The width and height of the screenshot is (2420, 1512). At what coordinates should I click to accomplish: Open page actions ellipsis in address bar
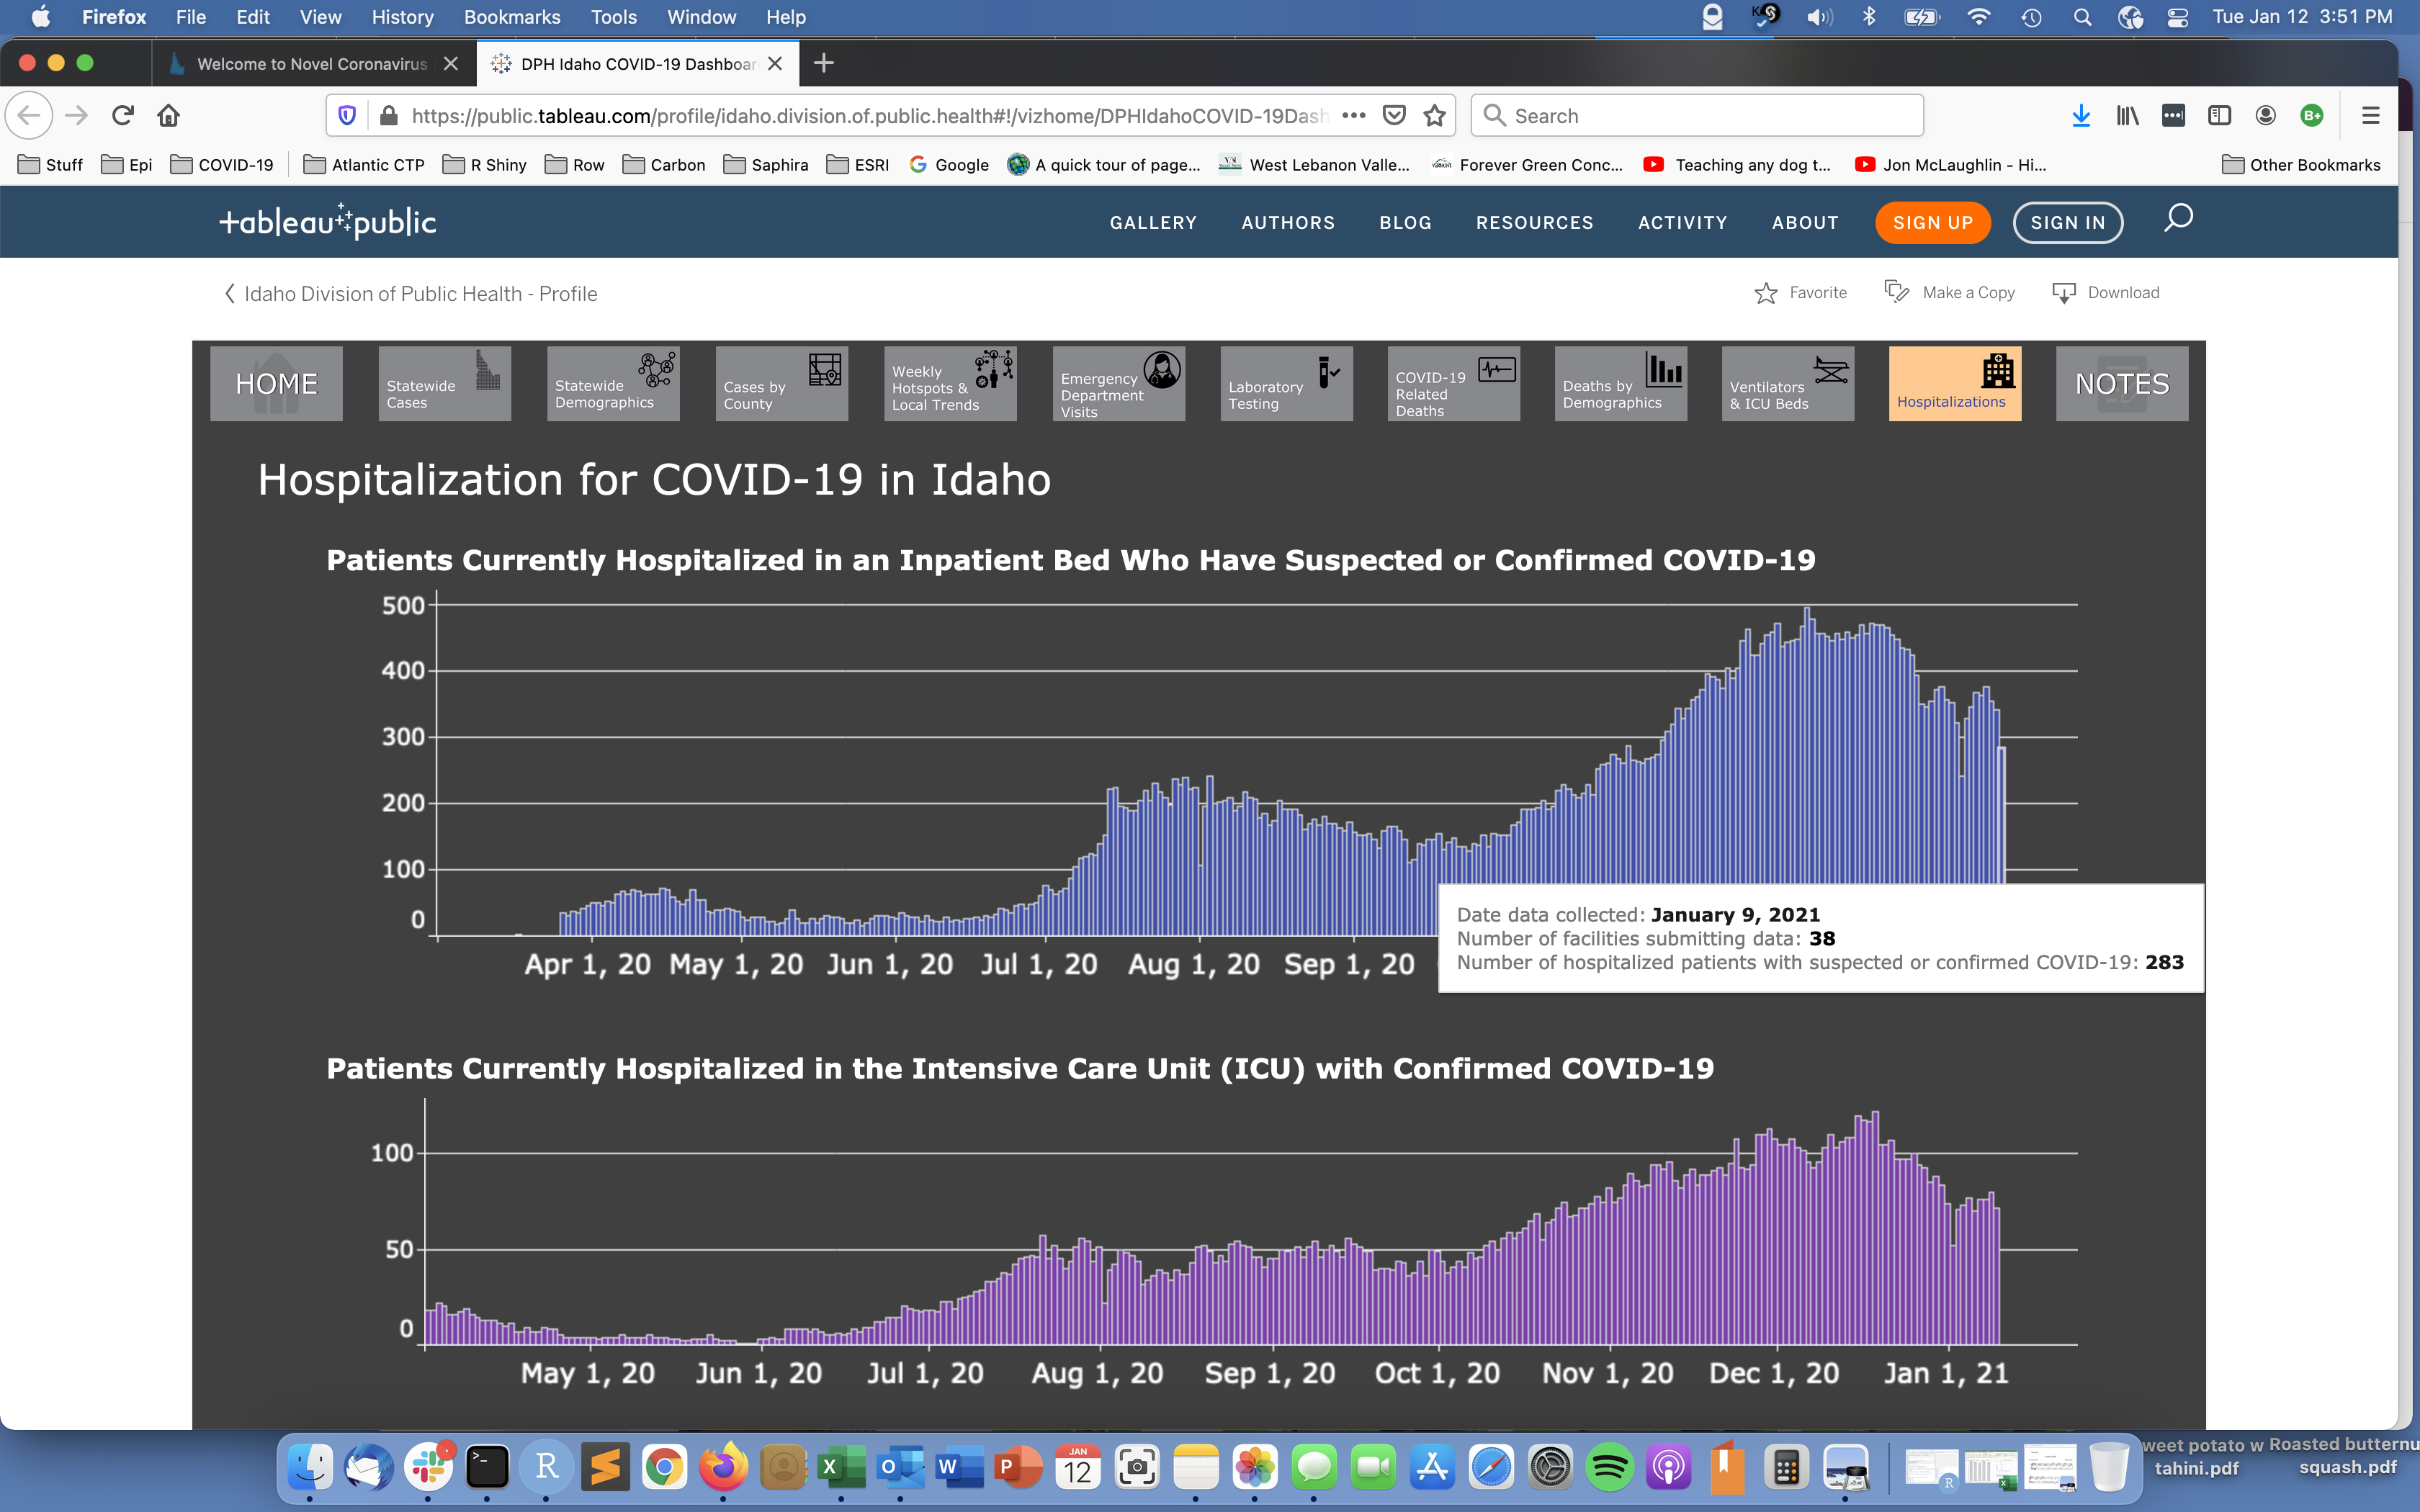pos(1353,116)
